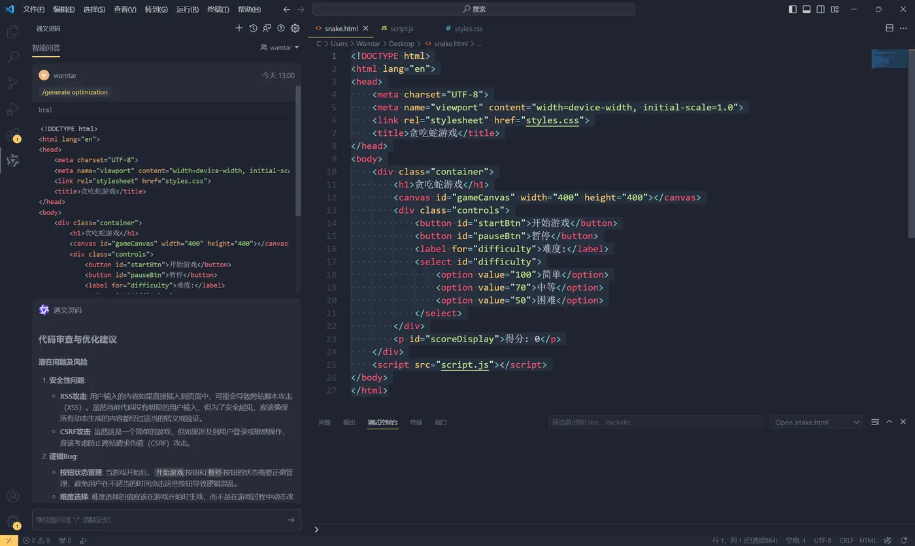The image size is (915, 546).
Task: Switch to the script.js tab
Action: coord(402,29)
